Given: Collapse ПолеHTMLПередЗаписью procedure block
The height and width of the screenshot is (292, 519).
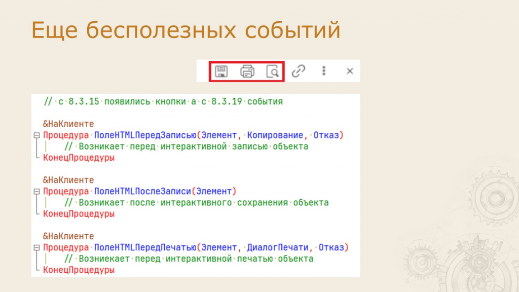Looking at the screenshot, I should point(36,135).
